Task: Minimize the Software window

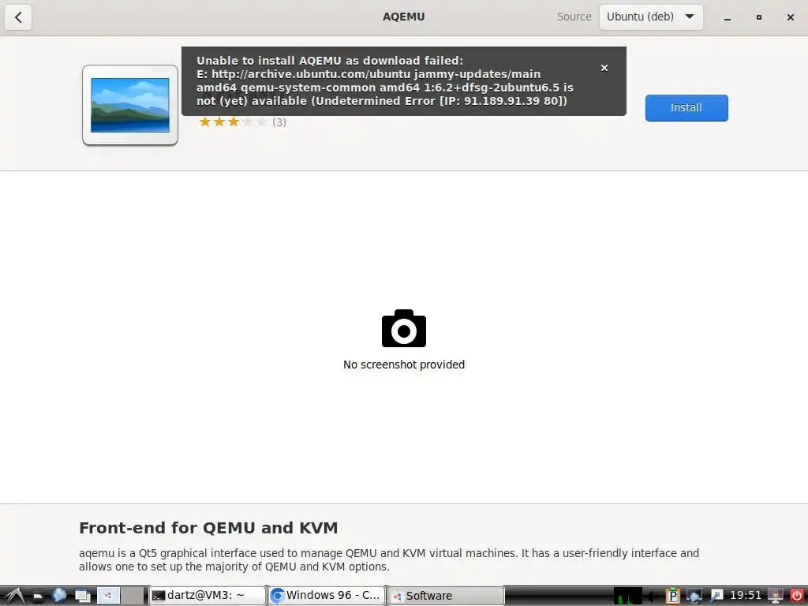Action: 727,17
